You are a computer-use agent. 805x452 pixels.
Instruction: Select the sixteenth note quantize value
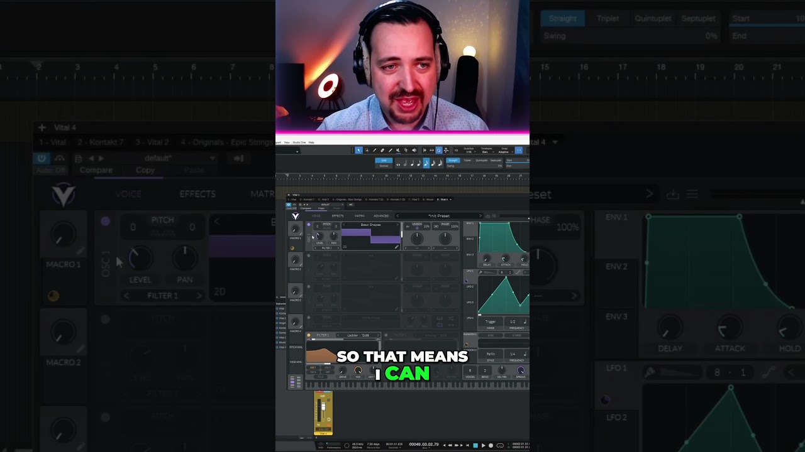[x=426, y=163]
